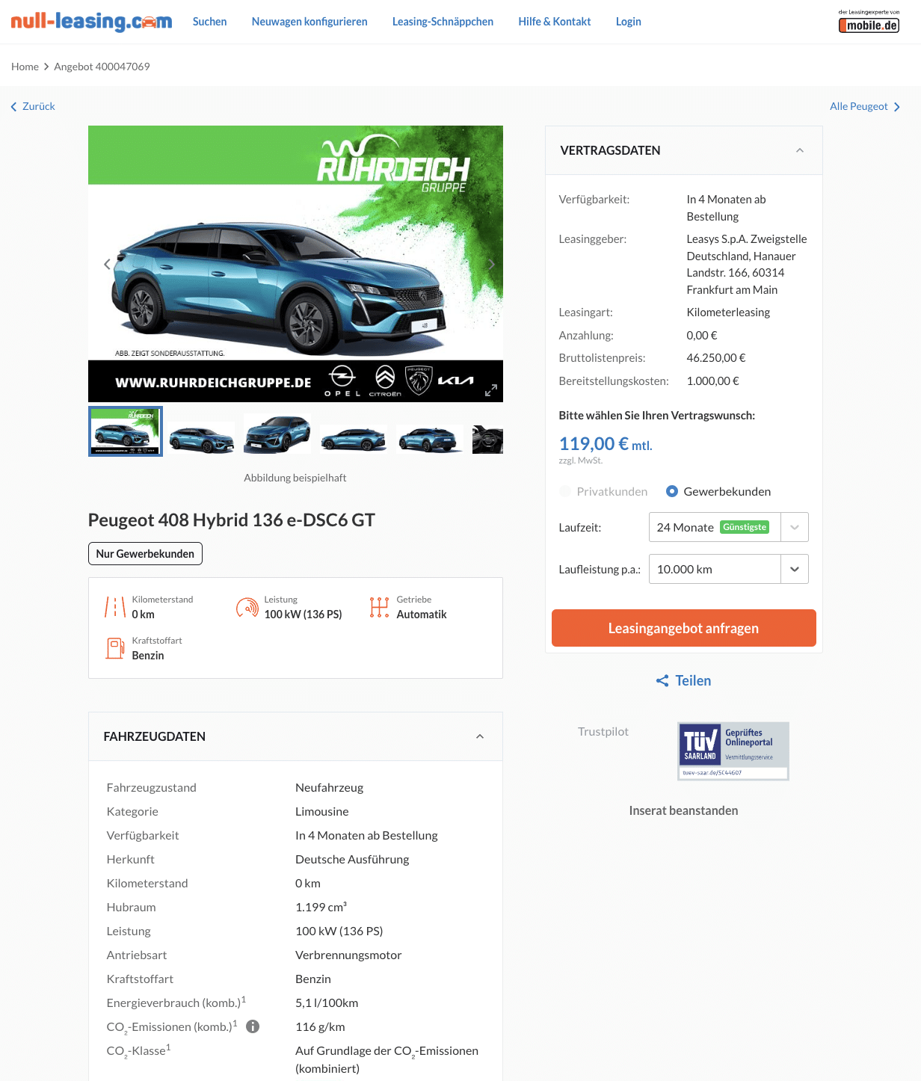Open the Leasing-Schnäppchen menu item
921x1081 pixels.
tap(443, 22)
